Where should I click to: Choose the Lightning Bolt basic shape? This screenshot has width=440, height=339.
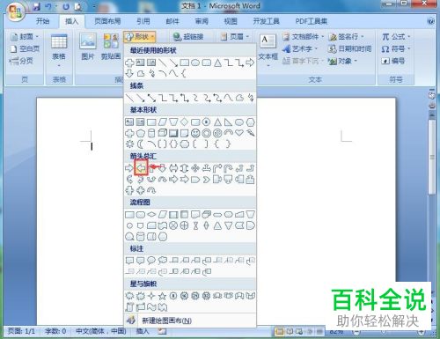[250, 133]
